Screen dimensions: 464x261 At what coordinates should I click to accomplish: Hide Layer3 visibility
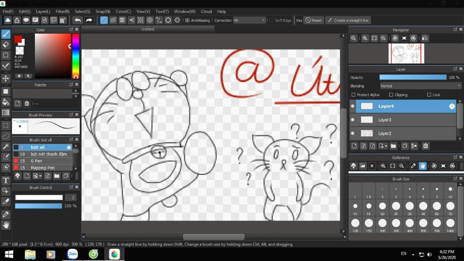pyautogui.click(x=353, y=120)
